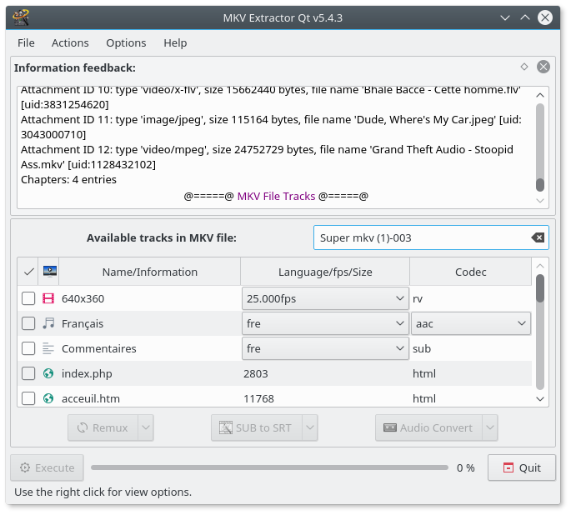Click the music note icon for Français
Image resolution: width=571 pixels, height=515 pixels.
click(x=48, y=323)
